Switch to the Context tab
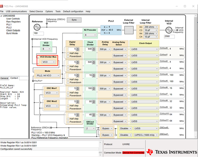The image size is (198, 157). pos(14,78)
